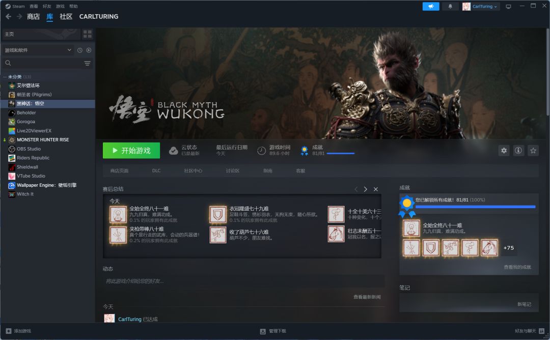This screenshot has height=340, width=550.
Task: Go back with the back arrow
Action: click(x=9, y=16)
